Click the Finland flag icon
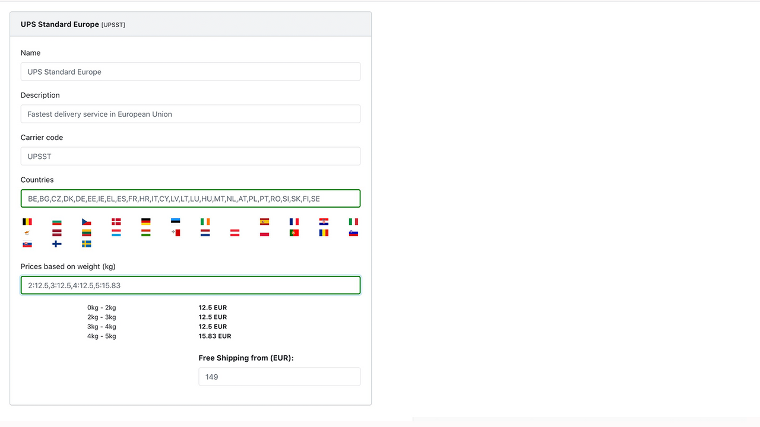Screen dimensions: 760x427 [x=56, y=244]
